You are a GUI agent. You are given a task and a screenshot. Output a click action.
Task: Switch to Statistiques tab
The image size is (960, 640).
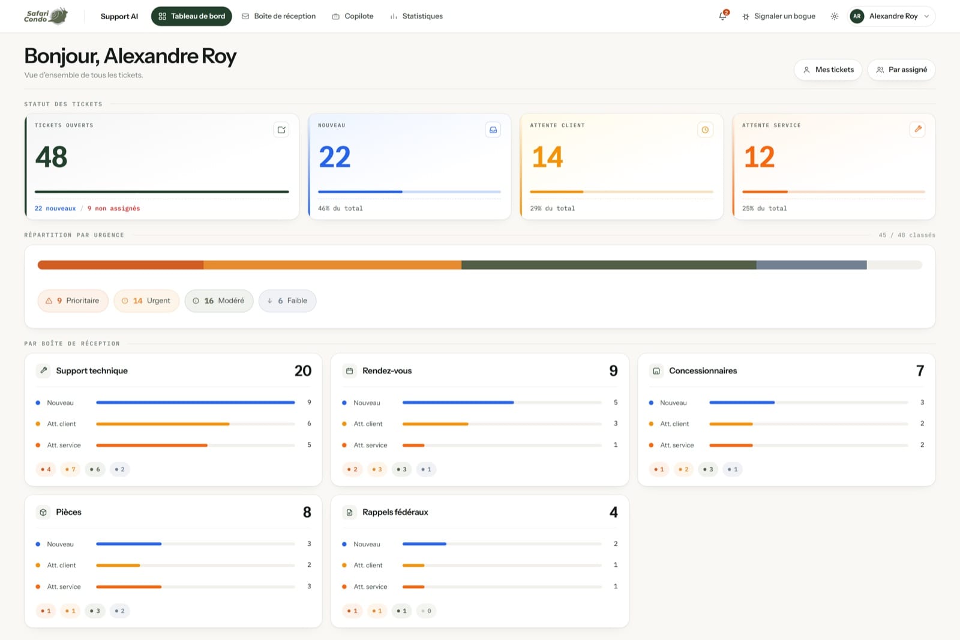click(x=416, y=16)
